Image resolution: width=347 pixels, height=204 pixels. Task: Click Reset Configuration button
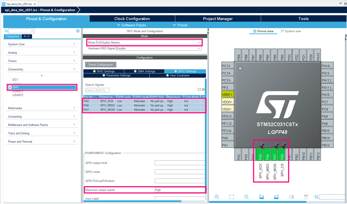coord(101,64)
